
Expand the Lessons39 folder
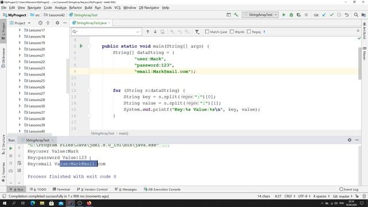(20, 125)
